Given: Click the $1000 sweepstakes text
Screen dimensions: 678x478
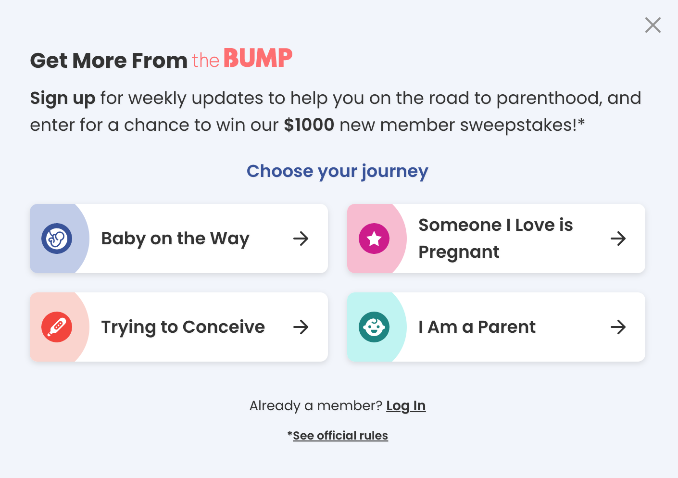Looking at the screenshot, I should pos(309,125).
